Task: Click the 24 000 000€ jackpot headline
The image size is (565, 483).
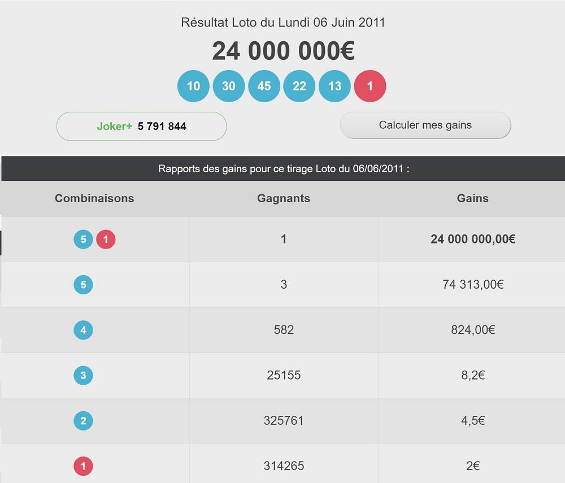Action: pyautogui.click(x=283, y=51)
